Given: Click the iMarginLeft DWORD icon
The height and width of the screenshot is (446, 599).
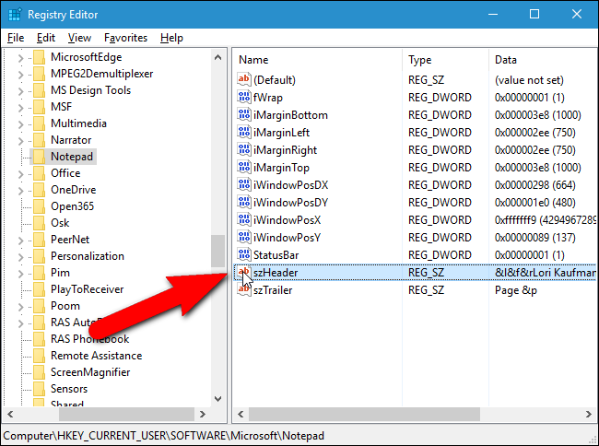Looking at the screenshot, I should click(243, 132).
